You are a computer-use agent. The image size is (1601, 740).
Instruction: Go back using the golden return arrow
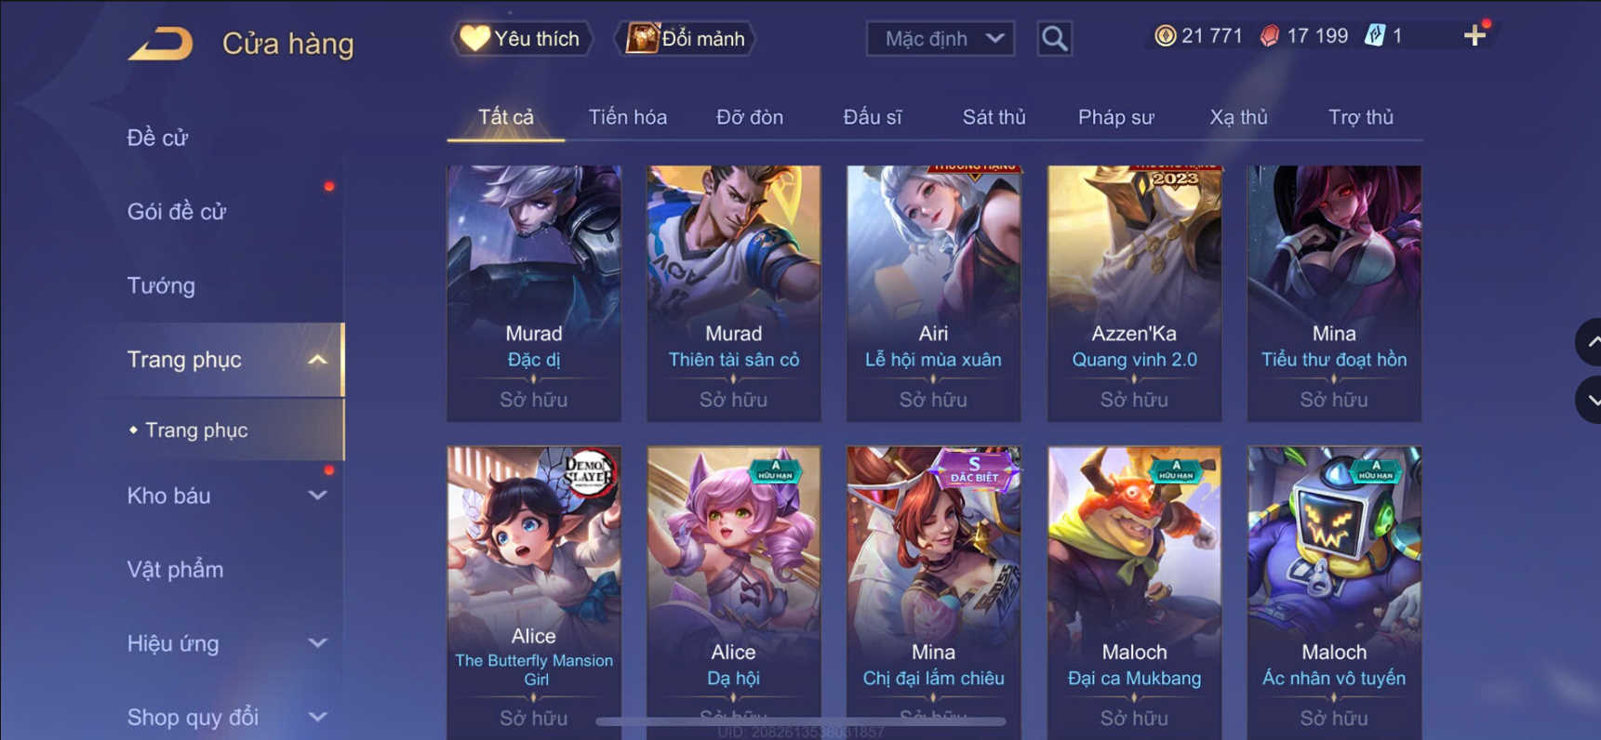click(x=160, y=43)
